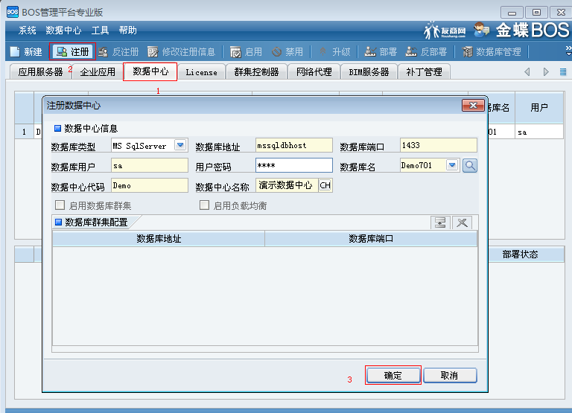Click the 部署 (Deploy) toolbar icon
Screen dimensions: 572x413
coord(370,52)
